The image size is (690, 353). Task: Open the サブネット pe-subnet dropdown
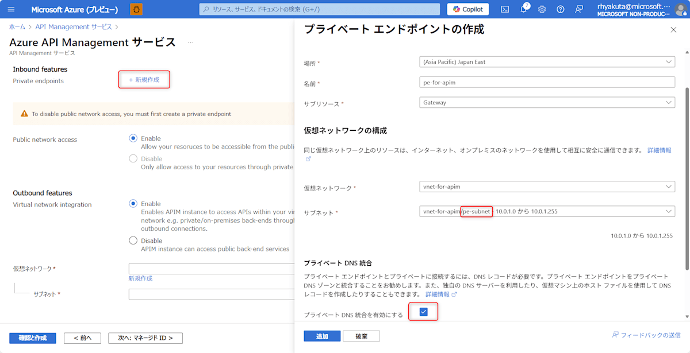pyautogui.click(x=547, y=211)
